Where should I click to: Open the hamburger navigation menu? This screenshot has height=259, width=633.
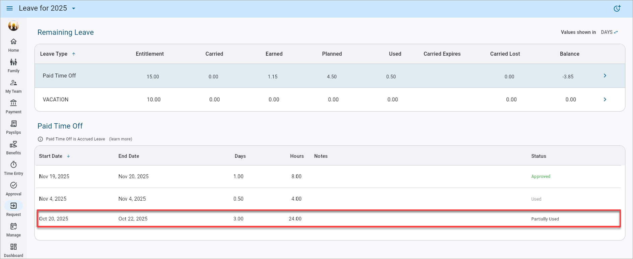(9, 8)
